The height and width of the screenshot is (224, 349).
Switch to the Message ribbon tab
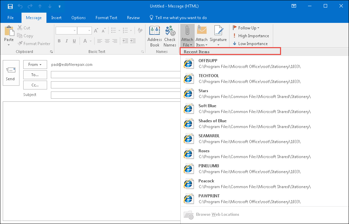pos(34,18)
